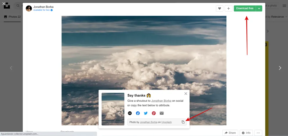Share on Facebook icon
Viewport: 288px width, 136px height.
(138, 113)
